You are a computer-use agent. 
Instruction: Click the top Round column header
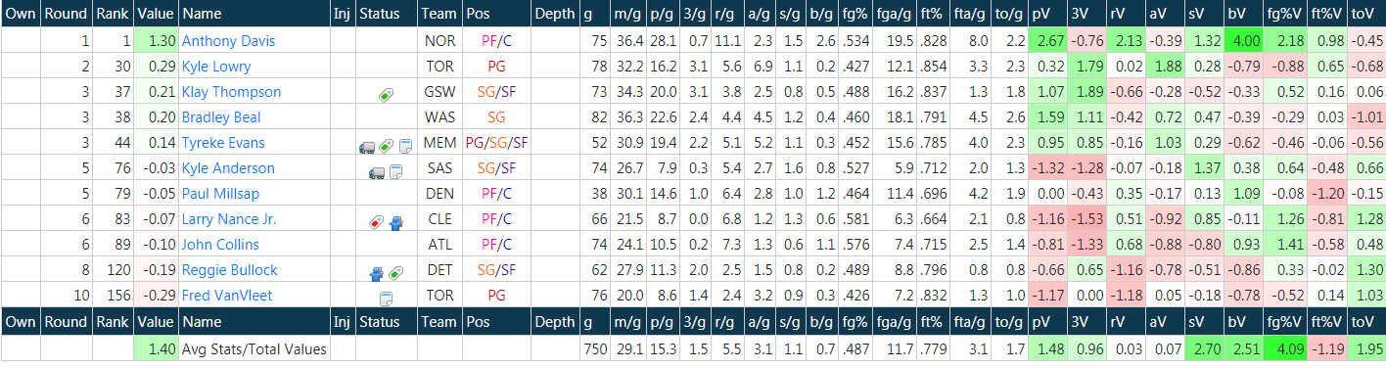pyautogui.click(x=67, y=15)
